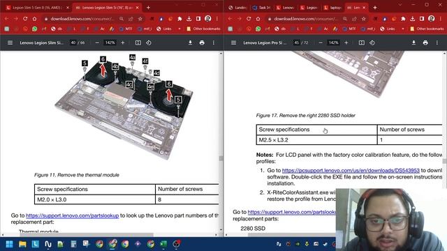Open side panel in left browser window
The height and width of the screenshot is (251, 447).
[198, 19]
